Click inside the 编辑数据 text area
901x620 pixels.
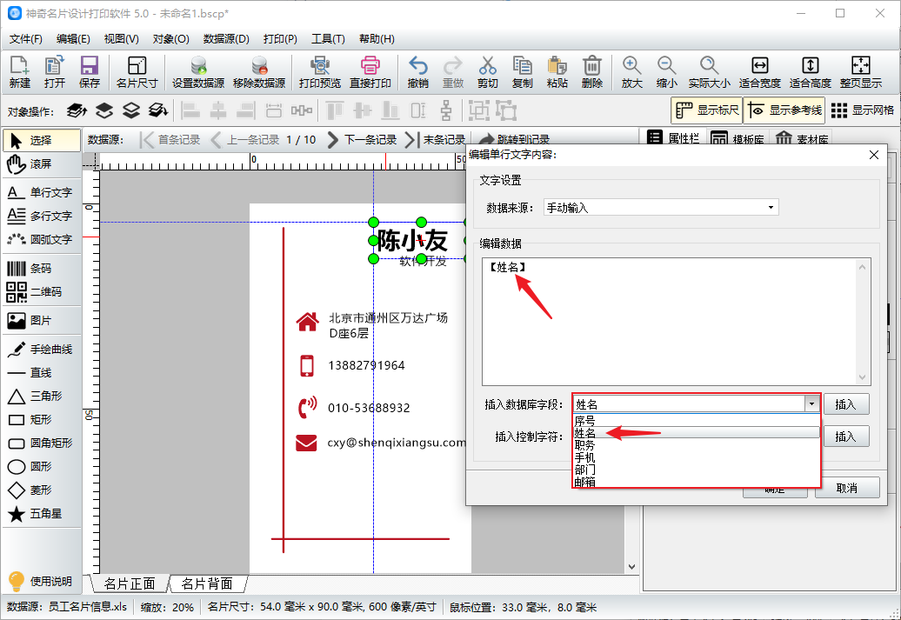[677, 322]
